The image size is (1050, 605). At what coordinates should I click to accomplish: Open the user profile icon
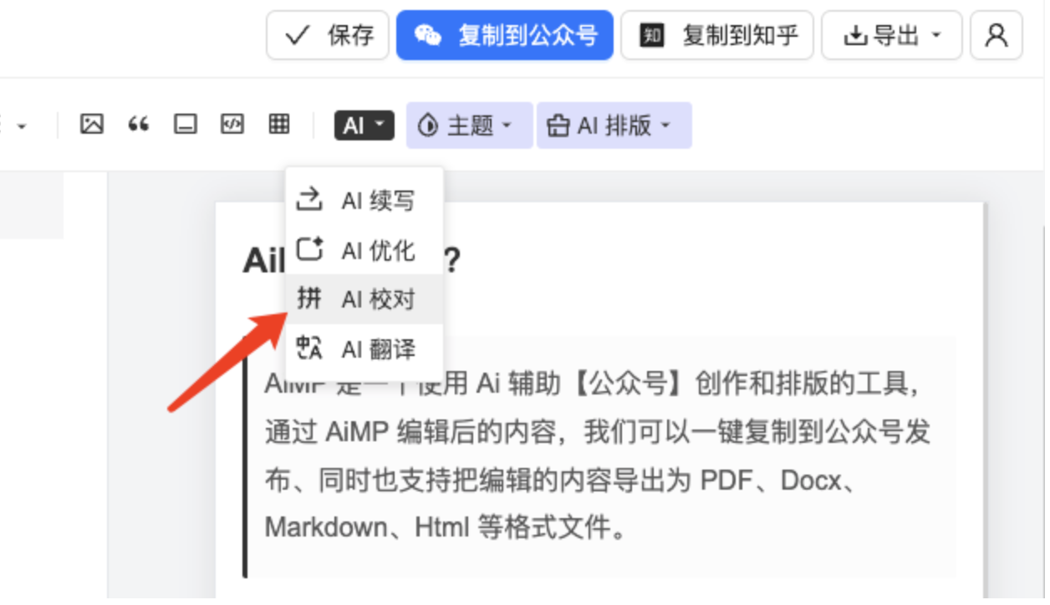[x=996, y=36]
